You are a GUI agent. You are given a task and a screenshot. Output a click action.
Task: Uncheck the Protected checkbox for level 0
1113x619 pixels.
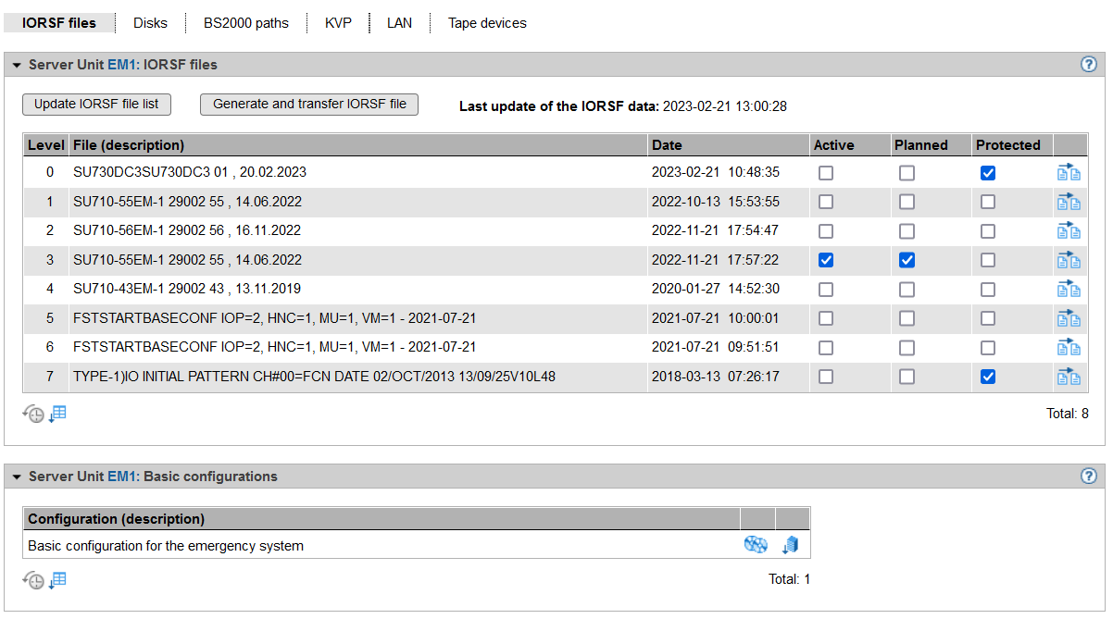[x=988, y=173]
